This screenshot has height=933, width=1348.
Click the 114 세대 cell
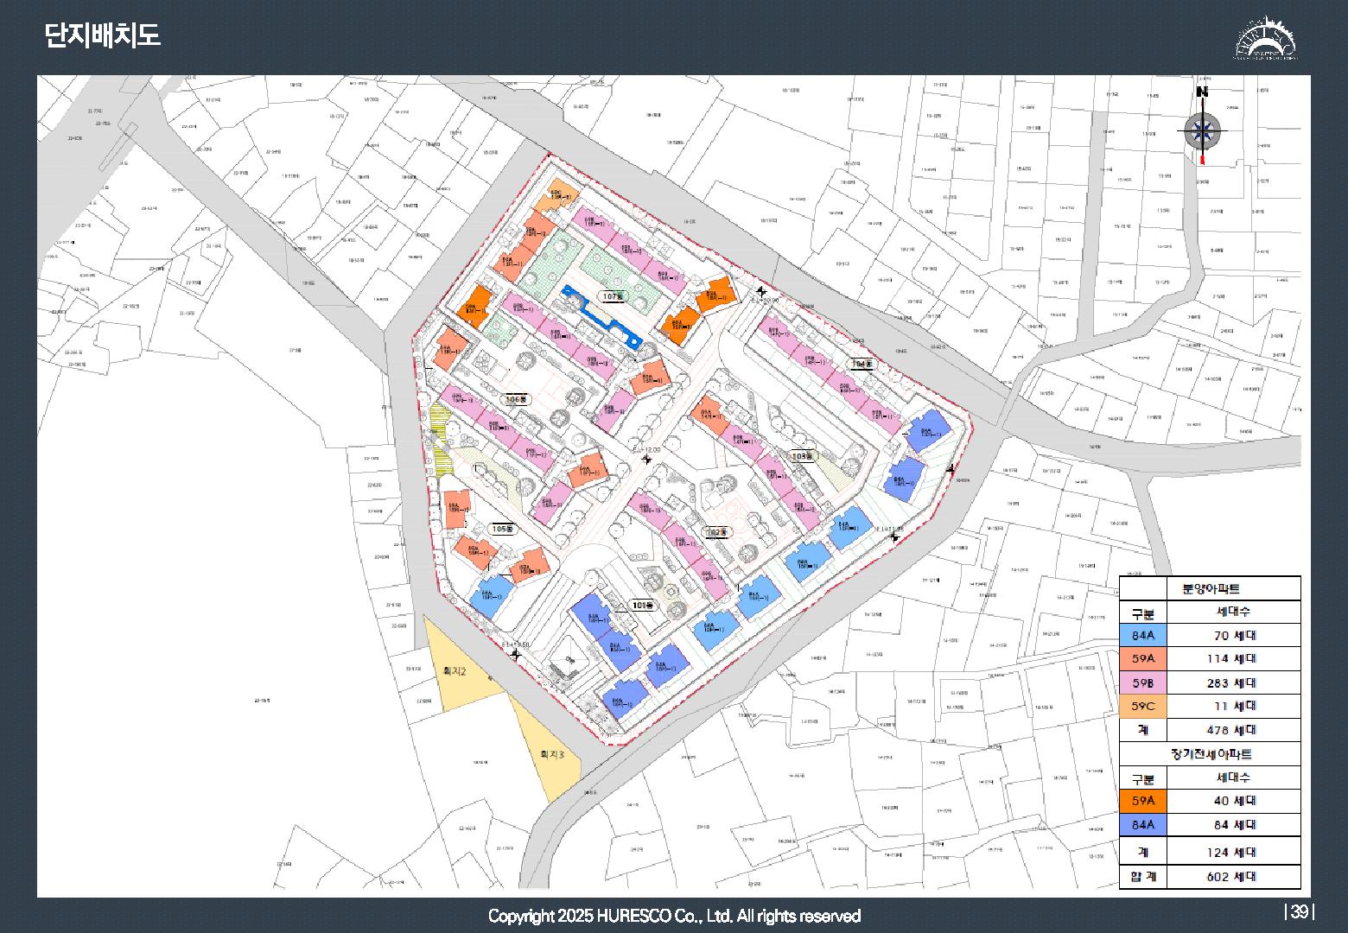pyautogui.click(x=1233, y=659)
